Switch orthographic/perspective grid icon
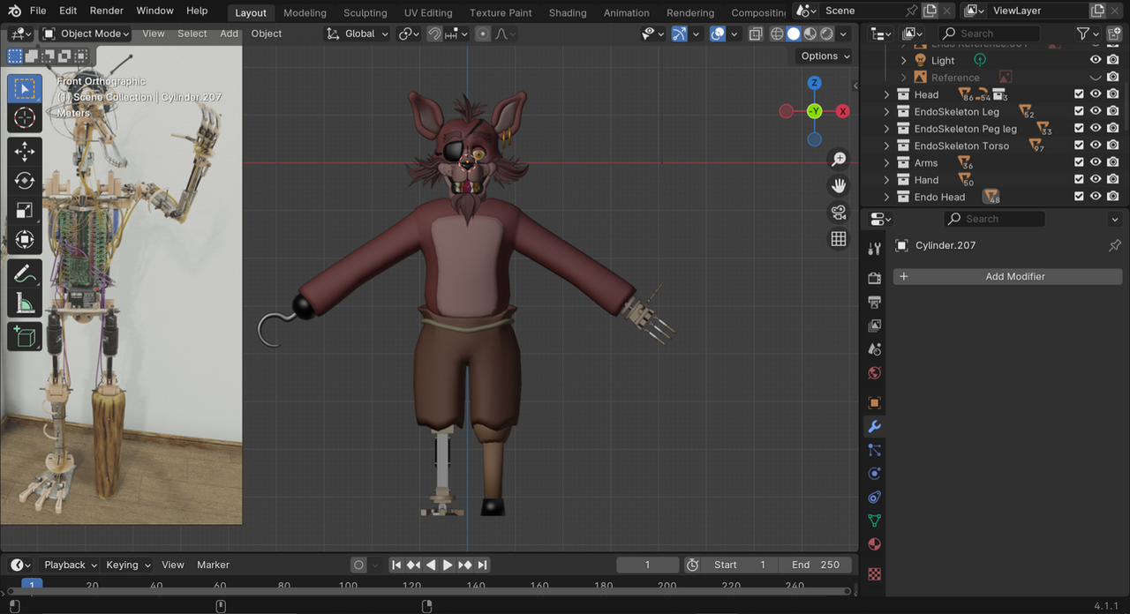The height and width of the screenshot is (614, 1130). coord(839,239)
